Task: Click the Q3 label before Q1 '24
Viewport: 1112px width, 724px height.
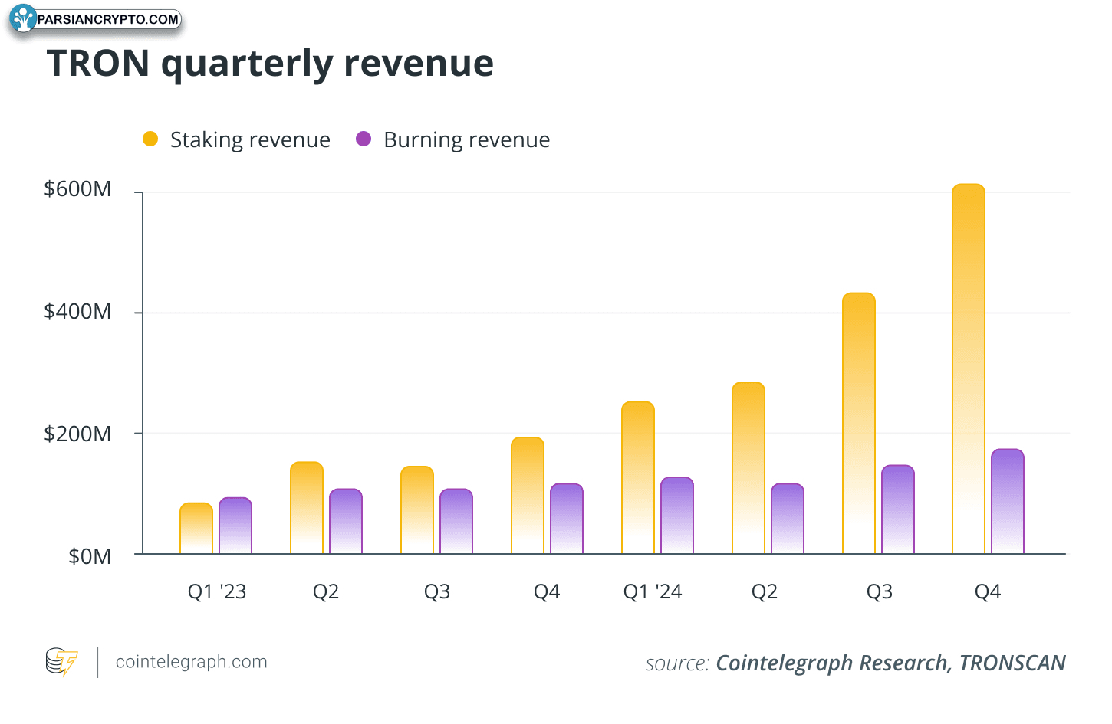Action: point(437,591)
